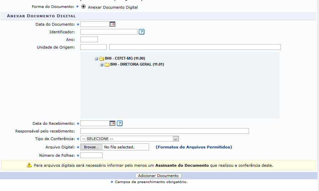Focus the Data do Documento date field

[95, 24]
